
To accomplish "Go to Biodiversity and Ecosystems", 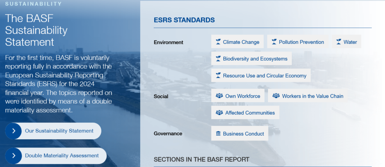I will 252,58.
